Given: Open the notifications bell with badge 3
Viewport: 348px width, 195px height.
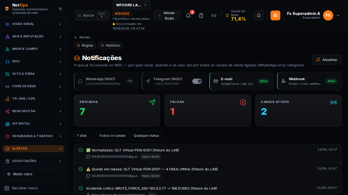Looking at the screenshot, I should click(188, 15).
